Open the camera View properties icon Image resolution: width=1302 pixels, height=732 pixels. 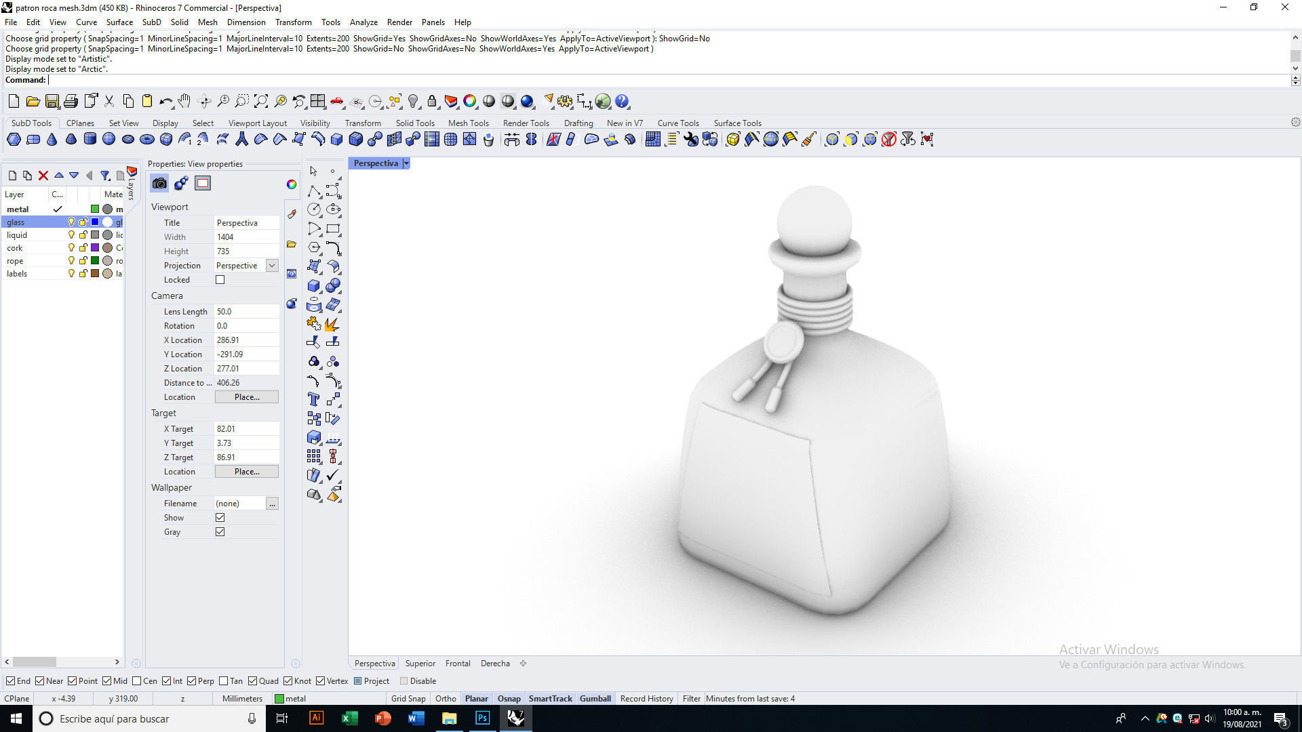click(159, 183)
